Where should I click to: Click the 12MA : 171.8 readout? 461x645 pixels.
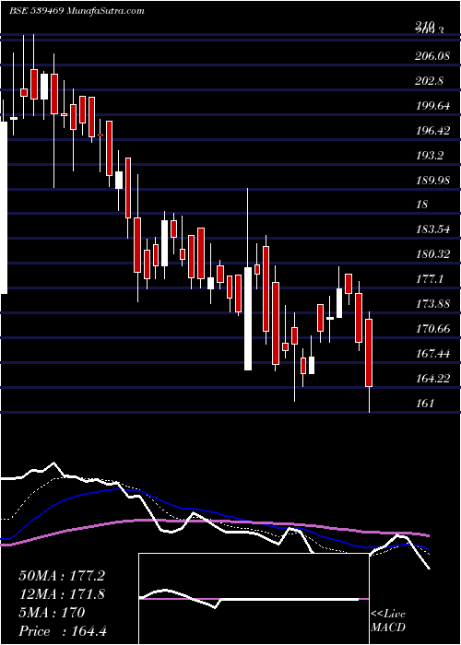[x=61, y=594]
